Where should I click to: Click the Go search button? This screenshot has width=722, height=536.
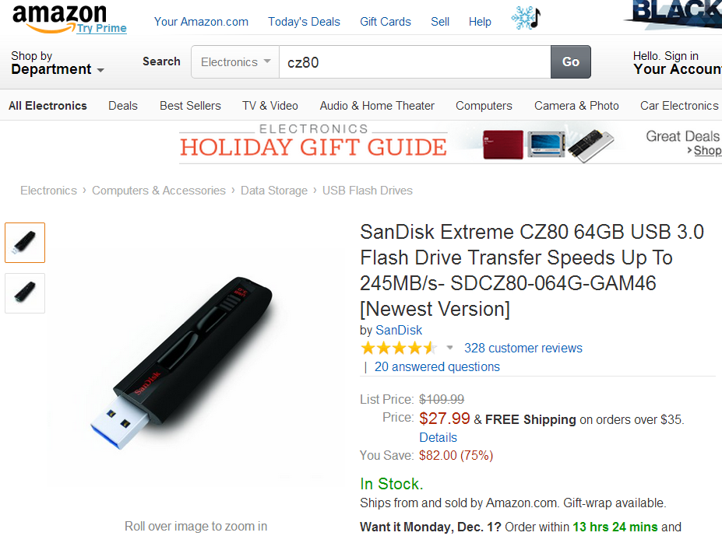pyautogui.click(x=570, y=61)
